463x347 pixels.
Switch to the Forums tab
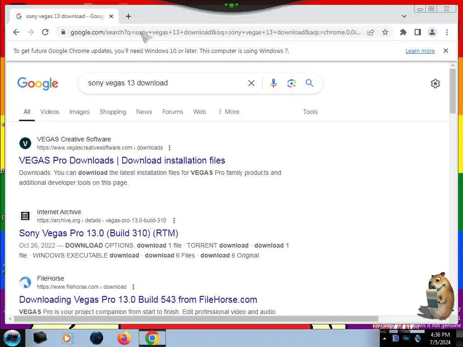coord(172,112)
